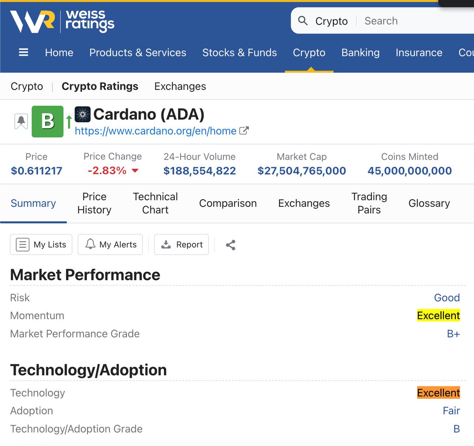Open the Crypto search category selector
The height and width of the screenshot is (446, 474).
pos(331,21)
